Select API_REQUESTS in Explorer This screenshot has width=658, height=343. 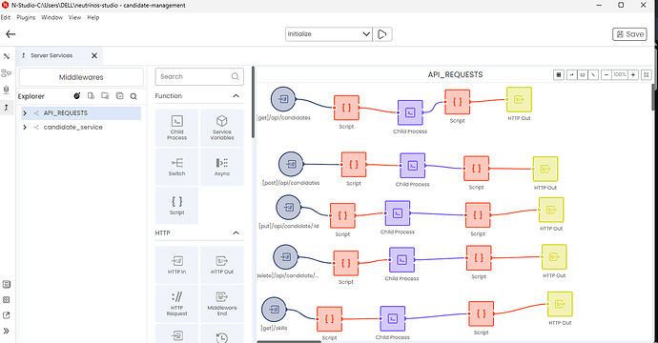pyautogui.click(x=66, y=113)
